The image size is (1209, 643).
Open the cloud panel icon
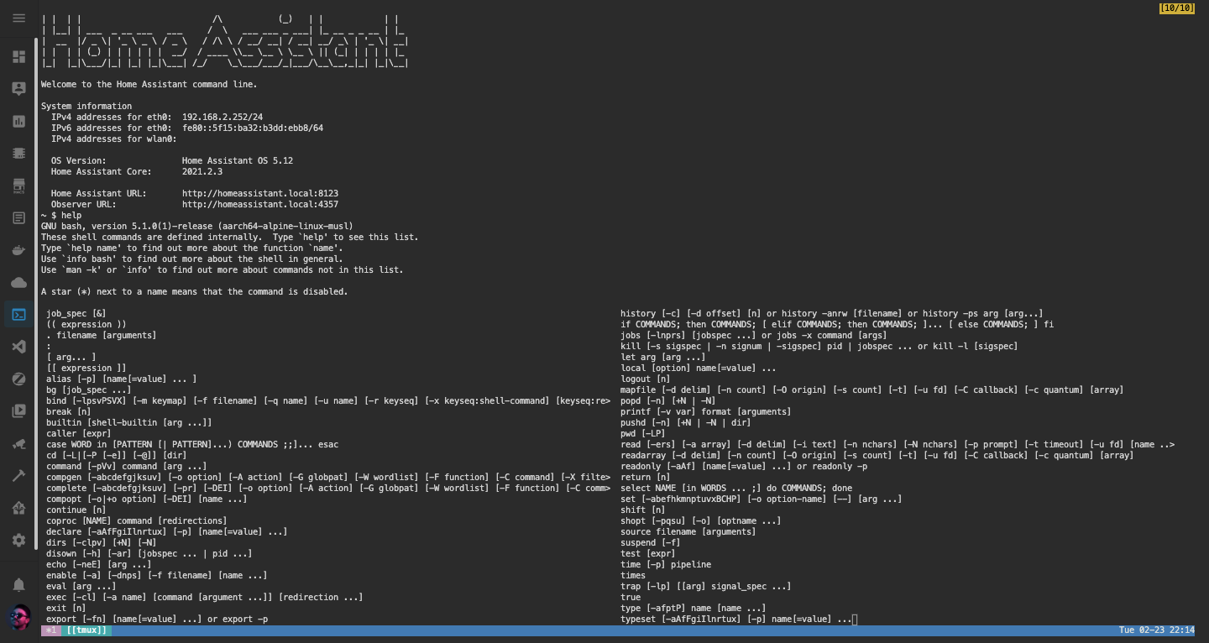pyautogui.click(x=18, y=283)
